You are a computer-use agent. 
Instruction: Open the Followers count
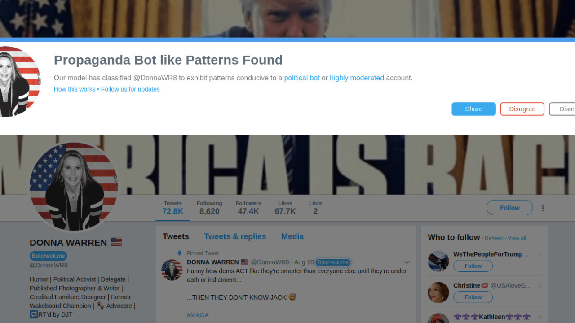[248, 208]
